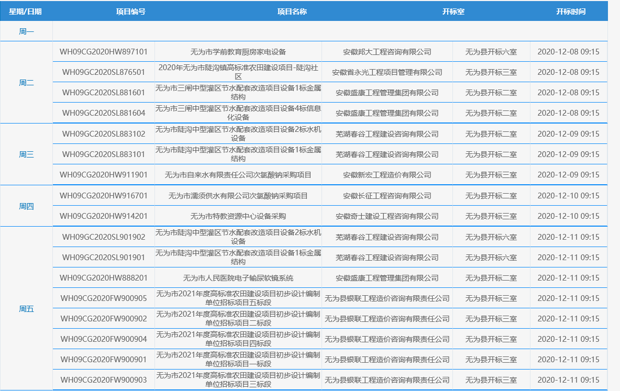Image resolution: width=620 pixels, height=391 pixels.
Task: Select the 周四 weekday label
Action: [26, 206]
